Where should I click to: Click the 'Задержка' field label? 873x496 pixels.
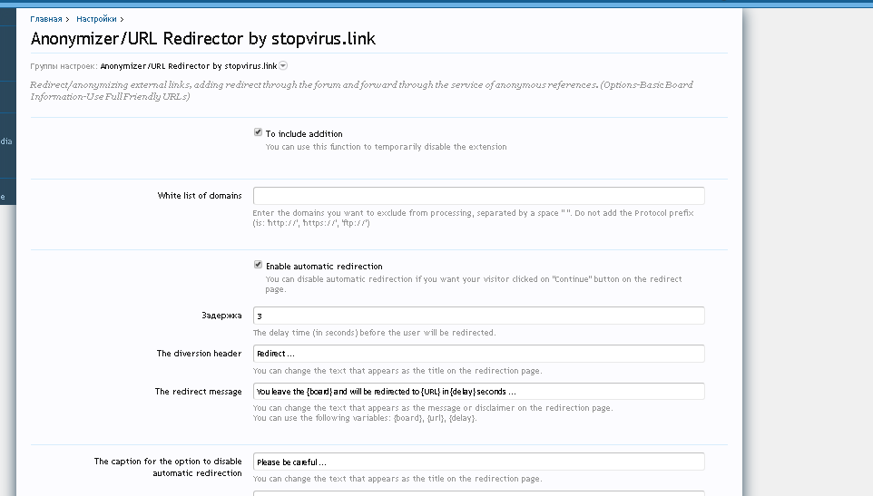221,316
